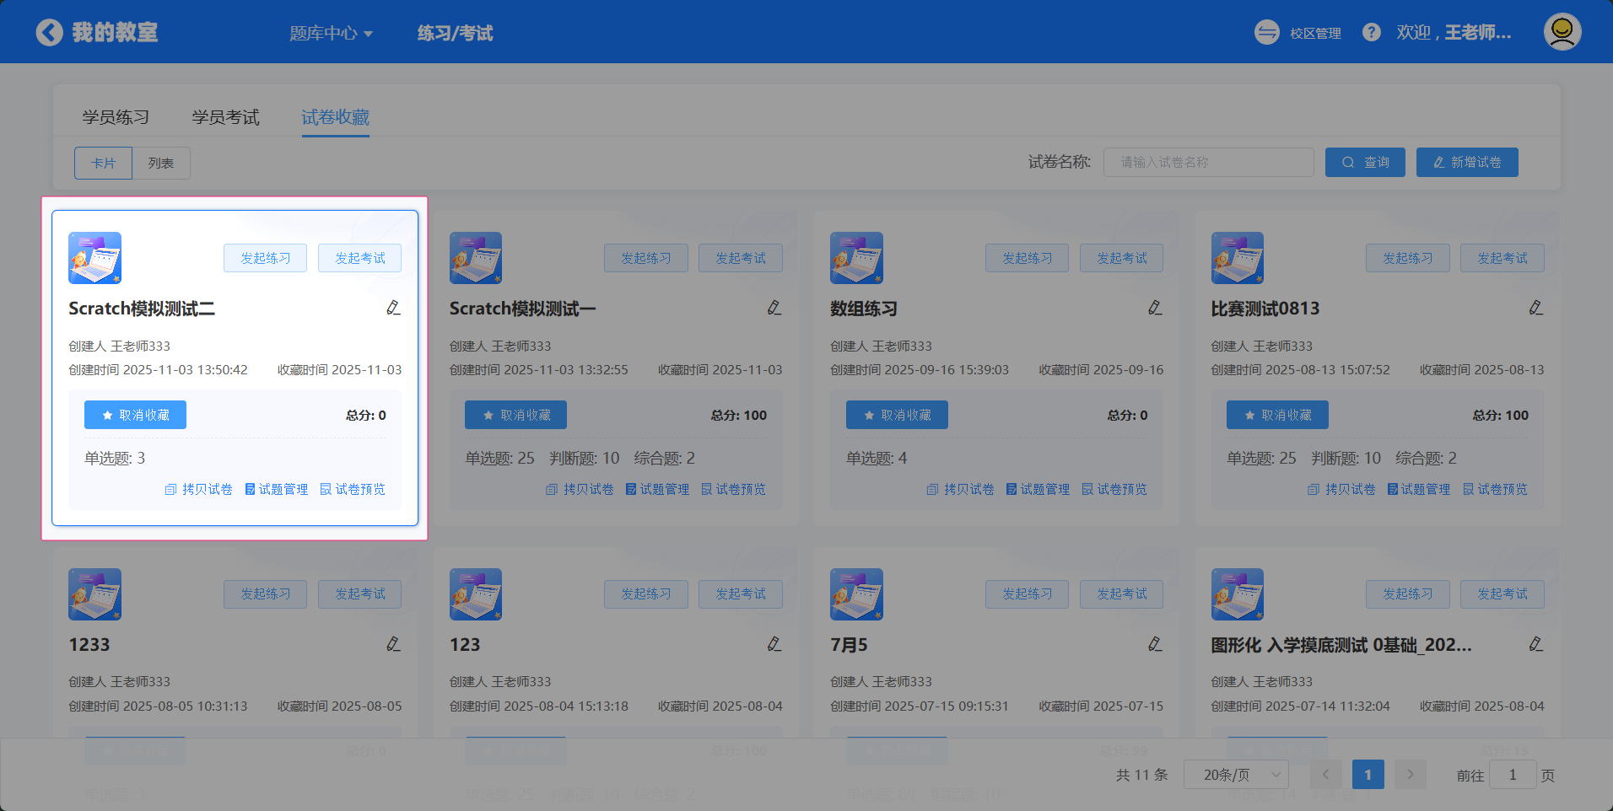Click the Scratch模拟测试一 paper thumbnail icon

pos(476,258)
